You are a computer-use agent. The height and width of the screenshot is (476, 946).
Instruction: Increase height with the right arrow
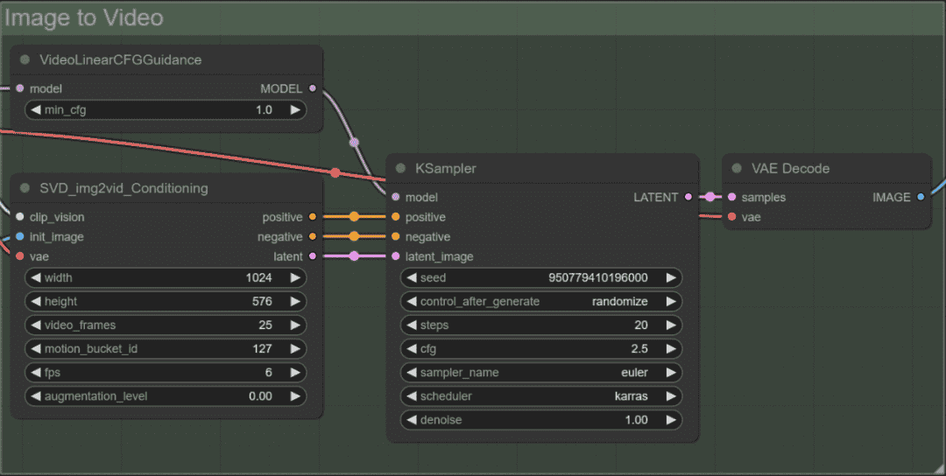tap(295, 301)
